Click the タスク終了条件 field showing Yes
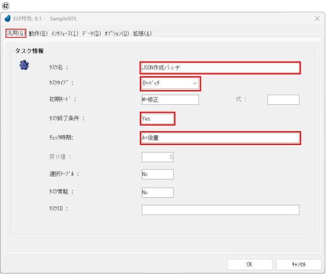 coord(157,119)
